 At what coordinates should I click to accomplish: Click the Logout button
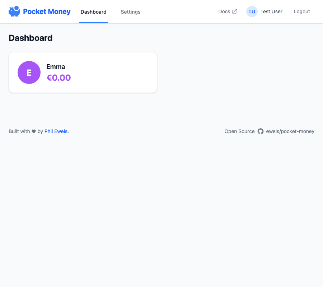click(301, 11)
